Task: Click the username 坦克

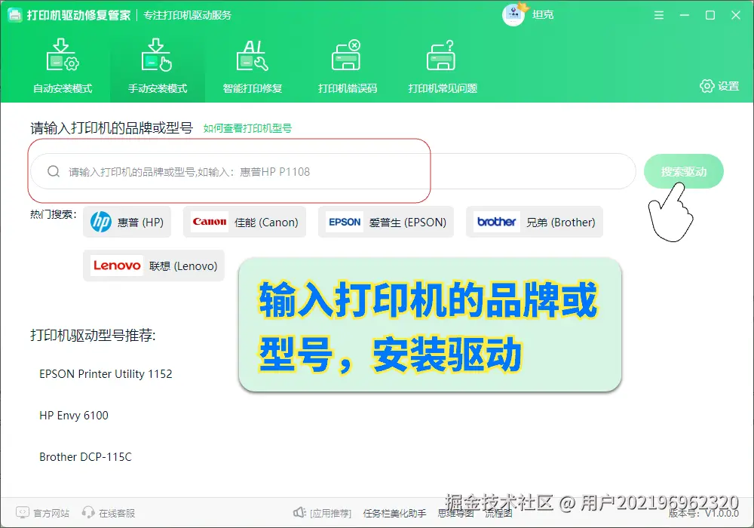Action: 543,15
